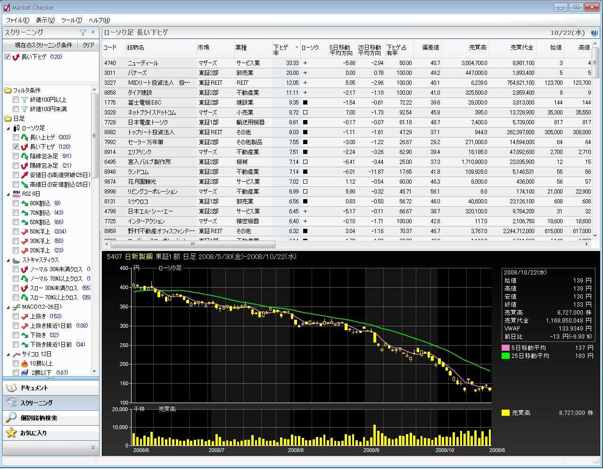Enable the 30%浮上 (50) checkbox
The width and height of the screenshot is (603, 469).
pyautogui.click(x=16, y=241)
